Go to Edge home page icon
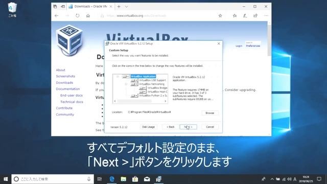This screenshot has width=327, height=184. pyautogui.click(x=88, y=16)
